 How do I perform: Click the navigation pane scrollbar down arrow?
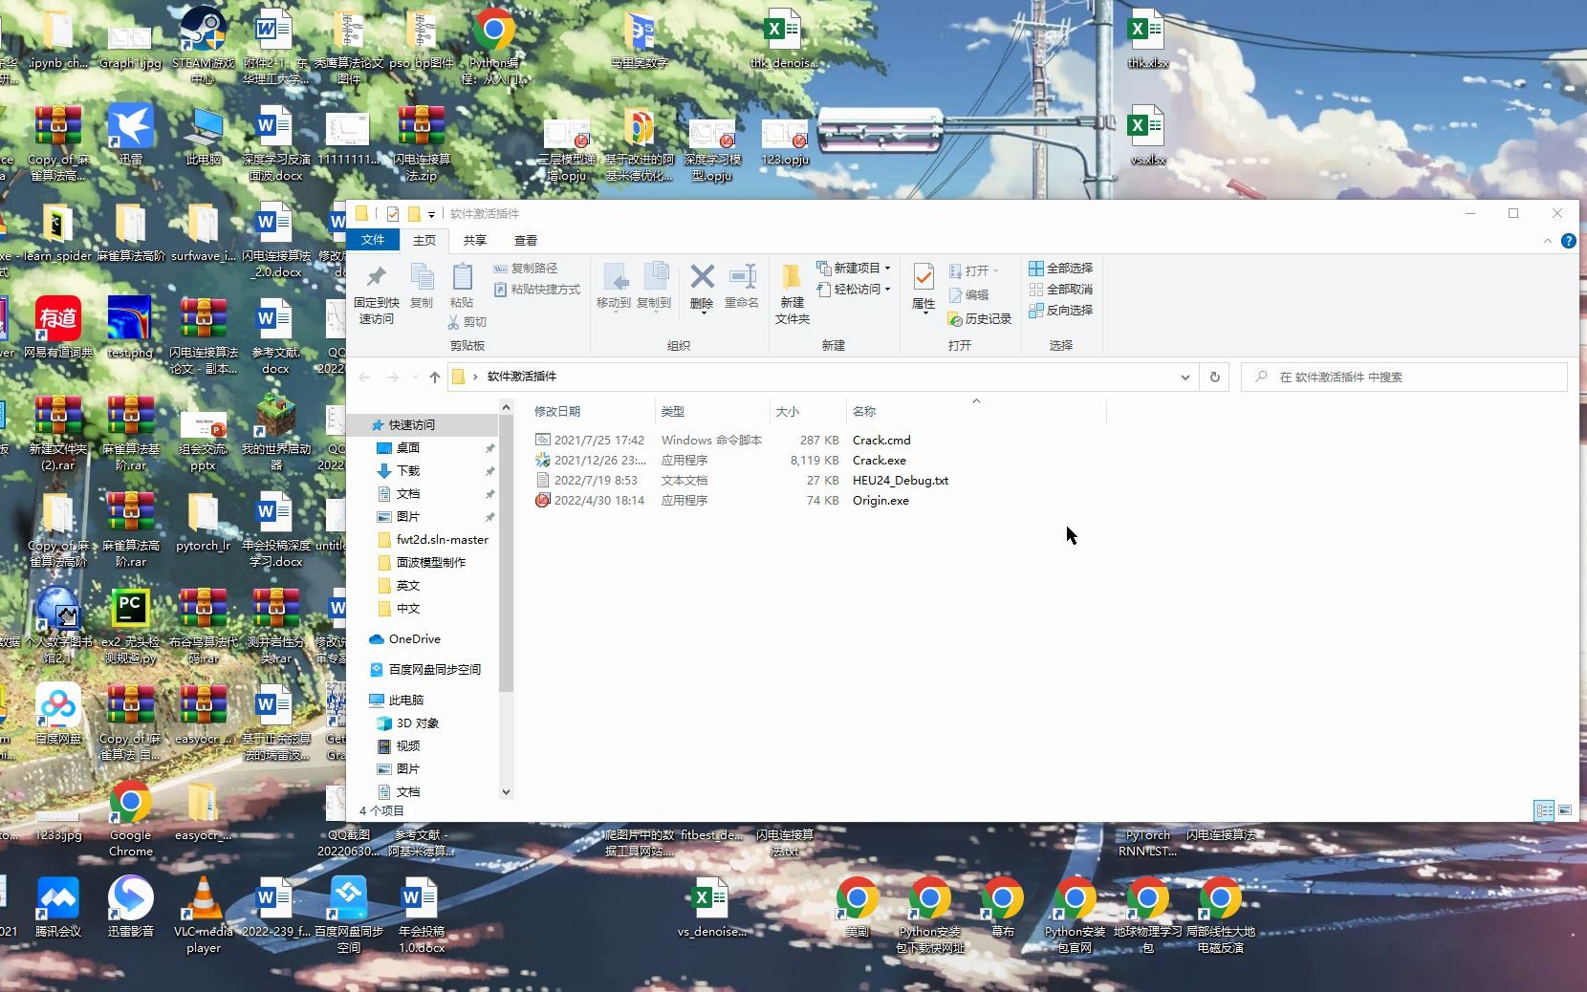pos(507,792)
